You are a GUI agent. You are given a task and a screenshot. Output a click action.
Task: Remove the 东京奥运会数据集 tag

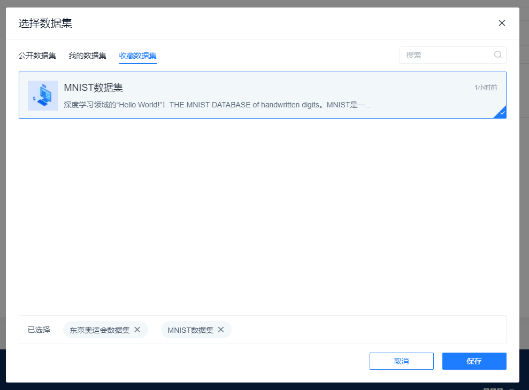(137, 330)
